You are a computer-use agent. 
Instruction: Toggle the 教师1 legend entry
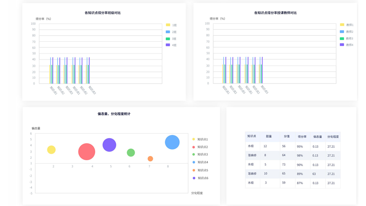tap(347, 25)
